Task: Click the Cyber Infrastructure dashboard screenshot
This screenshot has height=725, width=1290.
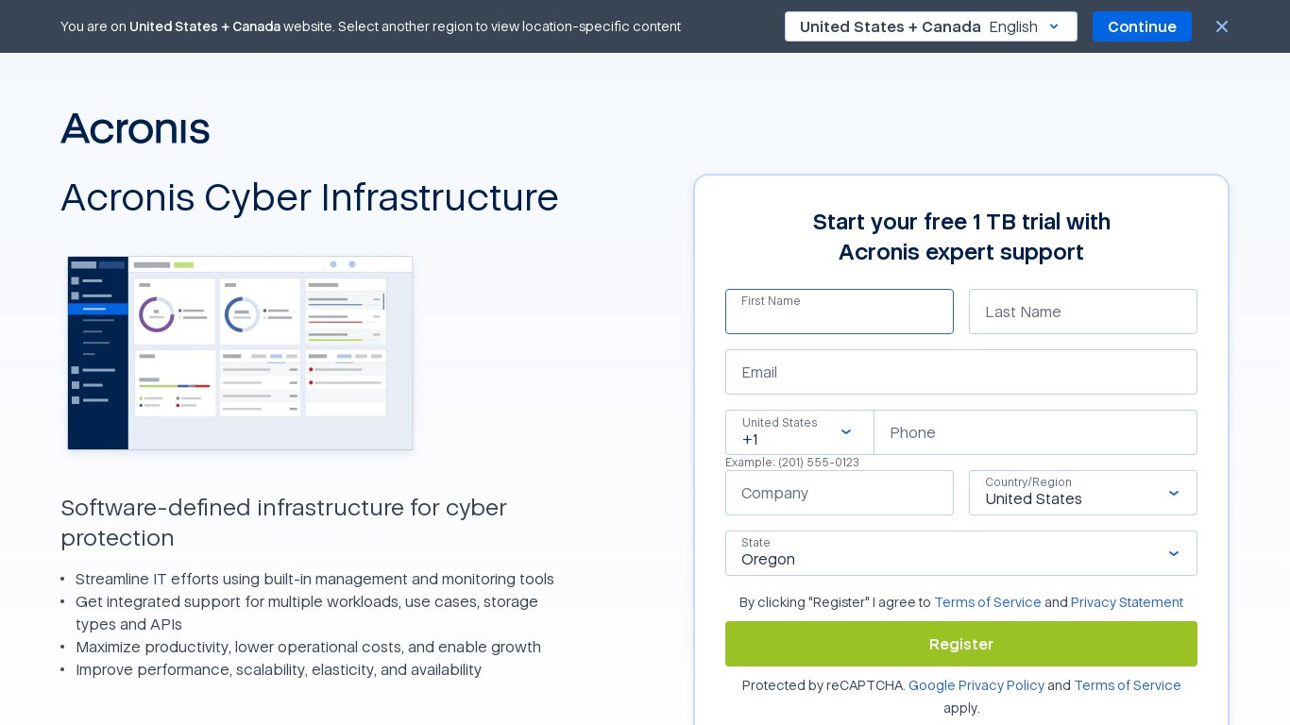Action: (x=240, y=353)
